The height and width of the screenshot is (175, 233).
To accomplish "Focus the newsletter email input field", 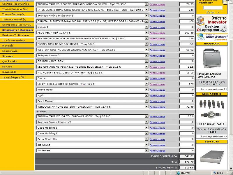I will click(x=213, y=8).
